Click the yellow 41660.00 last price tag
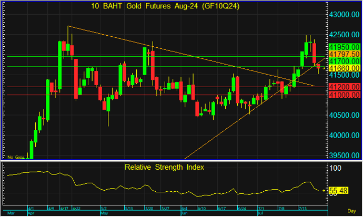This screenshot has height=217, width=363. coord(343,68)
